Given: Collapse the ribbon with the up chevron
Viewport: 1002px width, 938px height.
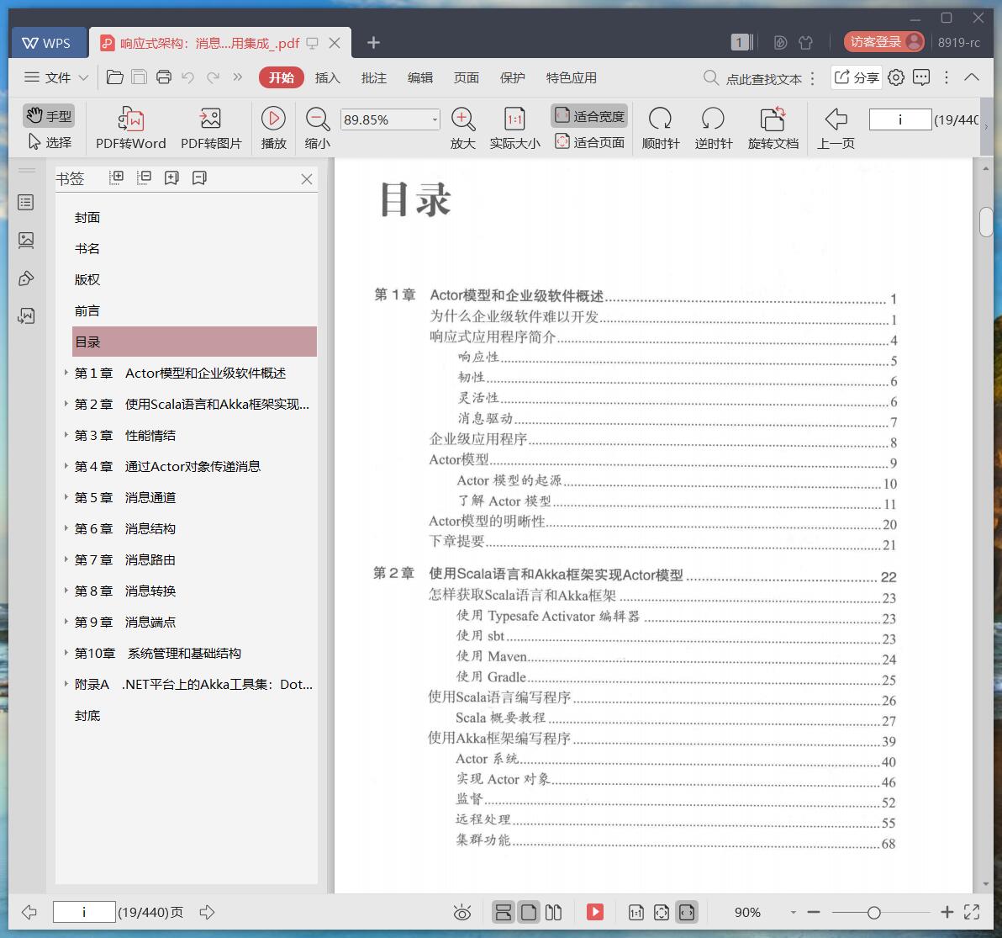Looking at the screenshot, I should (972, 77).
